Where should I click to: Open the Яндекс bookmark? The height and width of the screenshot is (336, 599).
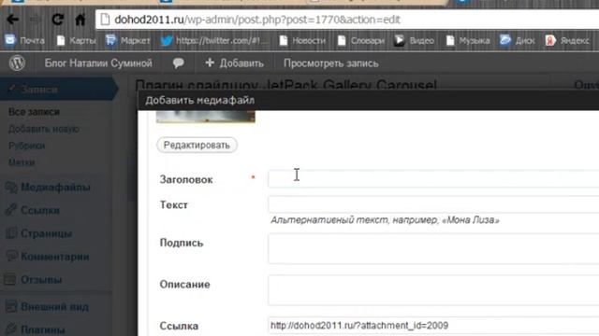(568, 40)
